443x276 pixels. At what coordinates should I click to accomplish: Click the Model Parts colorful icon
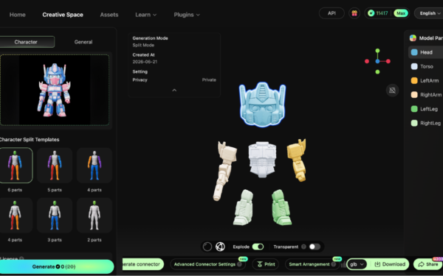pos(413,38)
